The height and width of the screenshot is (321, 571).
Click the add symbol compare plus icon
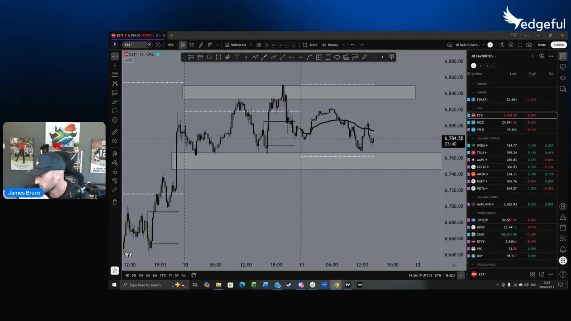click(x=158, y=45)
